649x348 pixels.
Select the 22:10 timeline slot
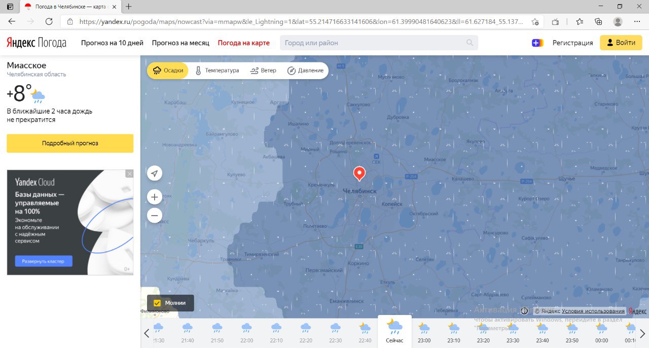276,333
